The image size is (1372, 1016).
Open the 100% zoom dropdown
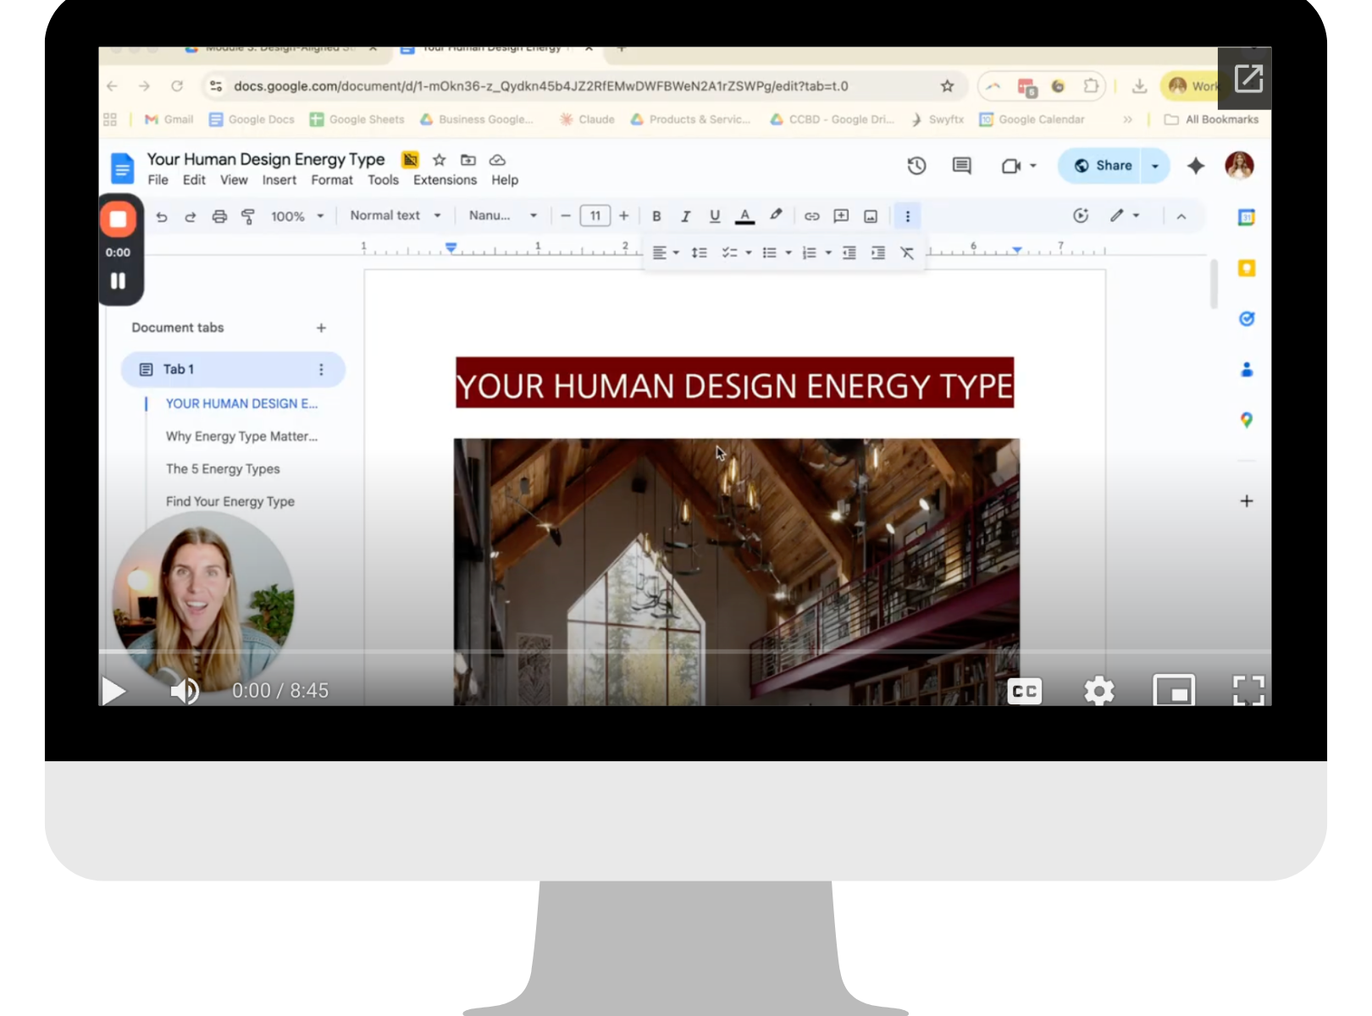tap(297, 217)
